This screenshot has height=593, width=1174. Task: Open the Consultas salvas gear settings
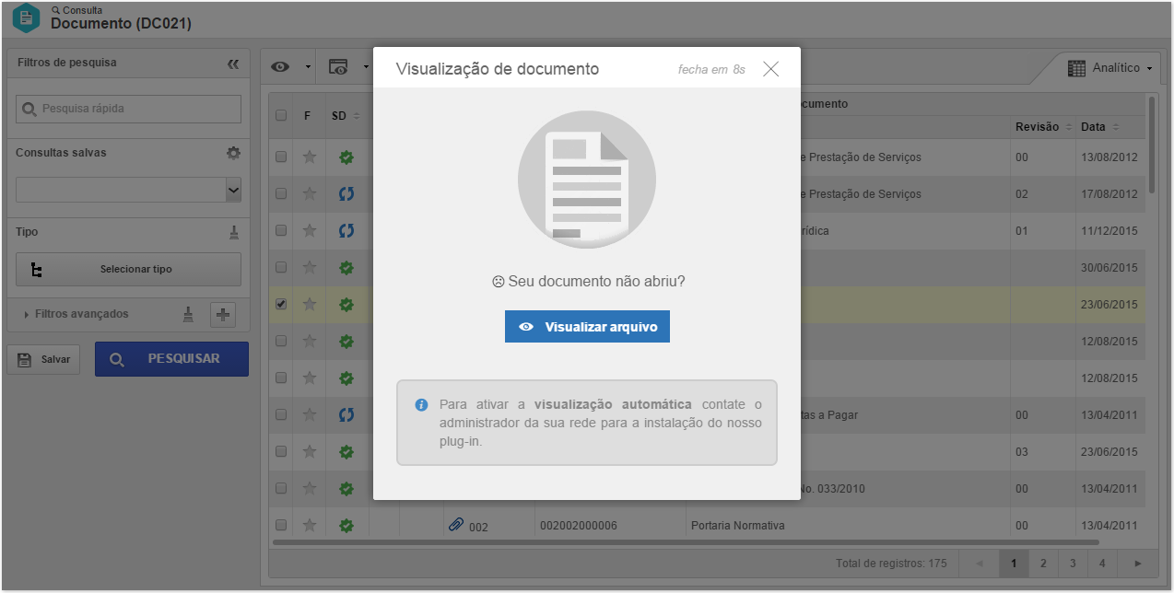233,153
